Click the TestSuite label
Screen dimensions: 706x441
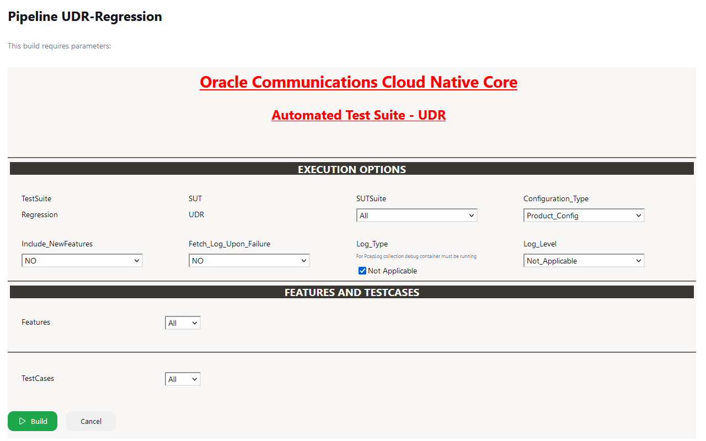click(x=36, y=198)
